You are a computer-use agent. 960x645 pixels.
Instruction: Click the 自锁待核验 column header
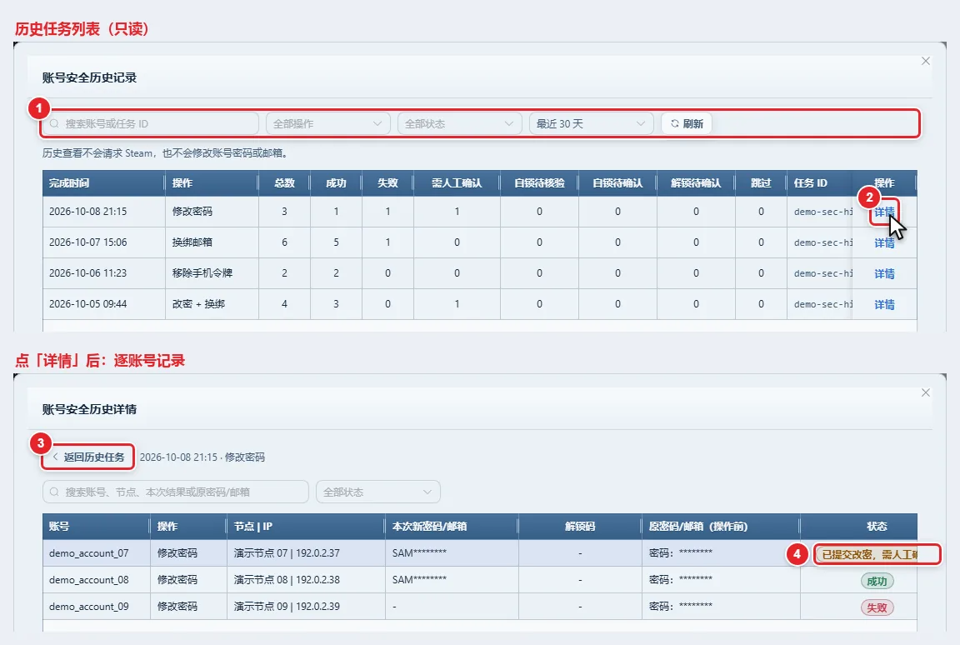point(539,183)
